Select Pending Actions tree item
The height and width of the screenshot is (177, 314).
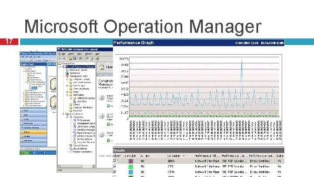85,139
